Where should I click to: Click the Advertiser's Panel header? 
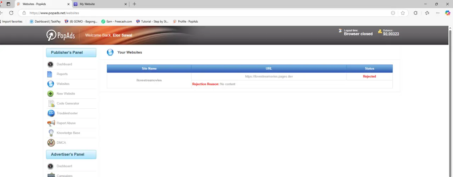pos(71,154)
